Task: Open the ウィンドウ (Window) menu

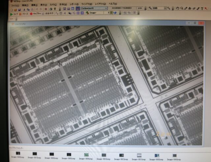Action: click(87, 4)
